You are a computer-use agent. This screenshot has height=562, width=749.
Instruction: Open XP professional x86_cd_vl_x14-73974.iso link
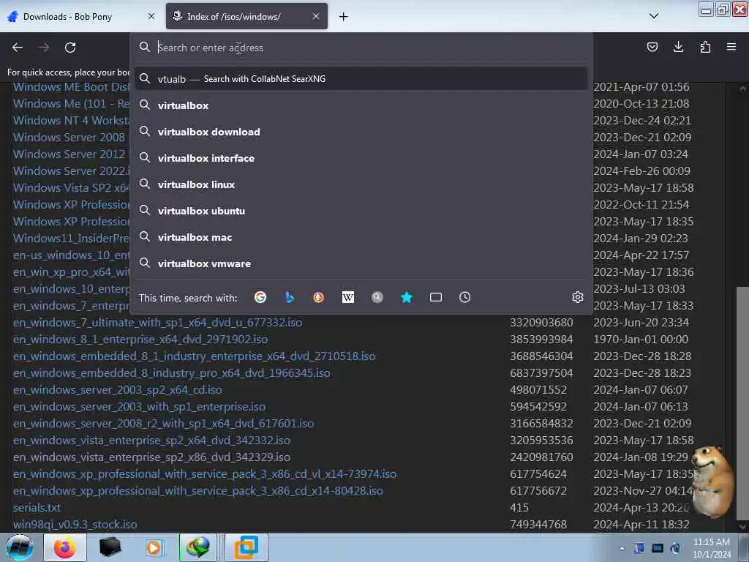click(205, 474)
